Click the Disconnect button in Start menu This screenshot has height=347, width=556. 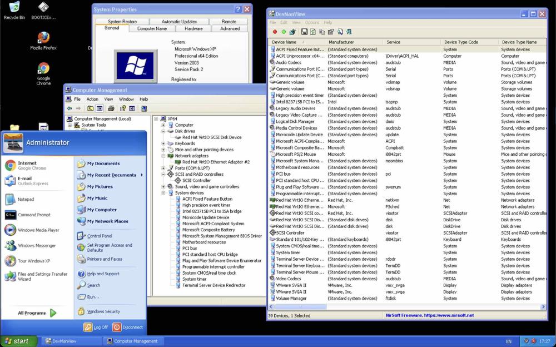click(x=128, y=327)
